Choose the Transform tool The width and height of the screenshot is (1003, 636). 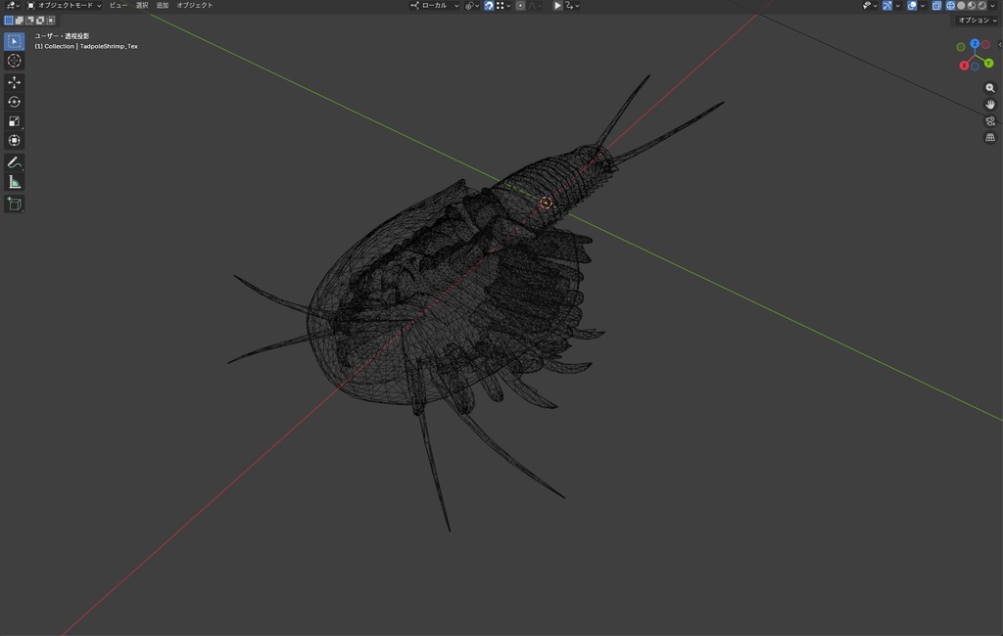14,141
